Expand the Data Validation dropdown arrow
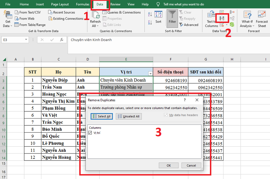270x179 pixels. coord(226,25)
